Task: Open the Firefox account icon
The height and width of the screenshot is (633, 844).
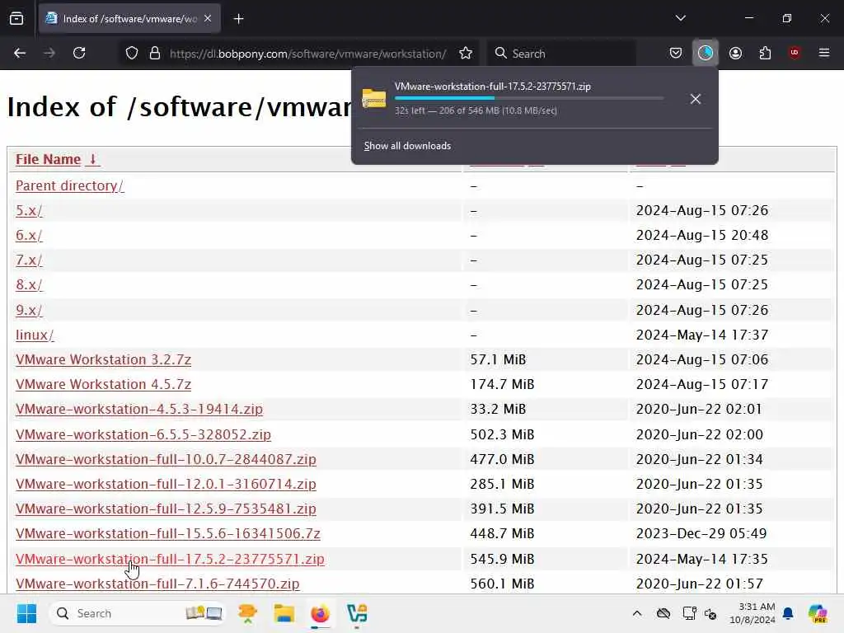Action: click(x=735, y=53)
